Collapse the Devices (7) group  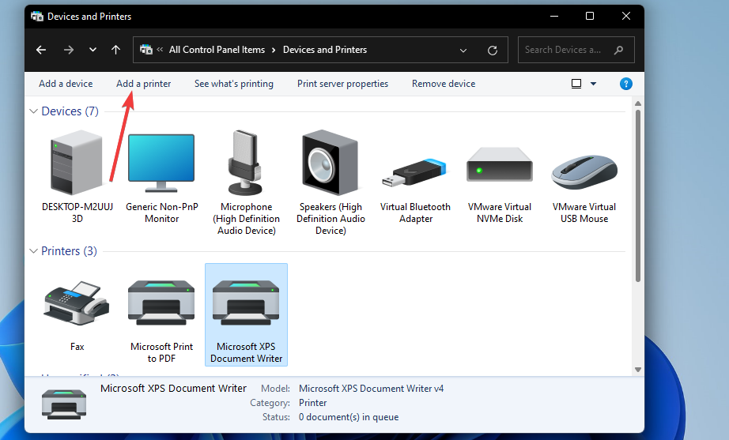[x=34, y=111]
